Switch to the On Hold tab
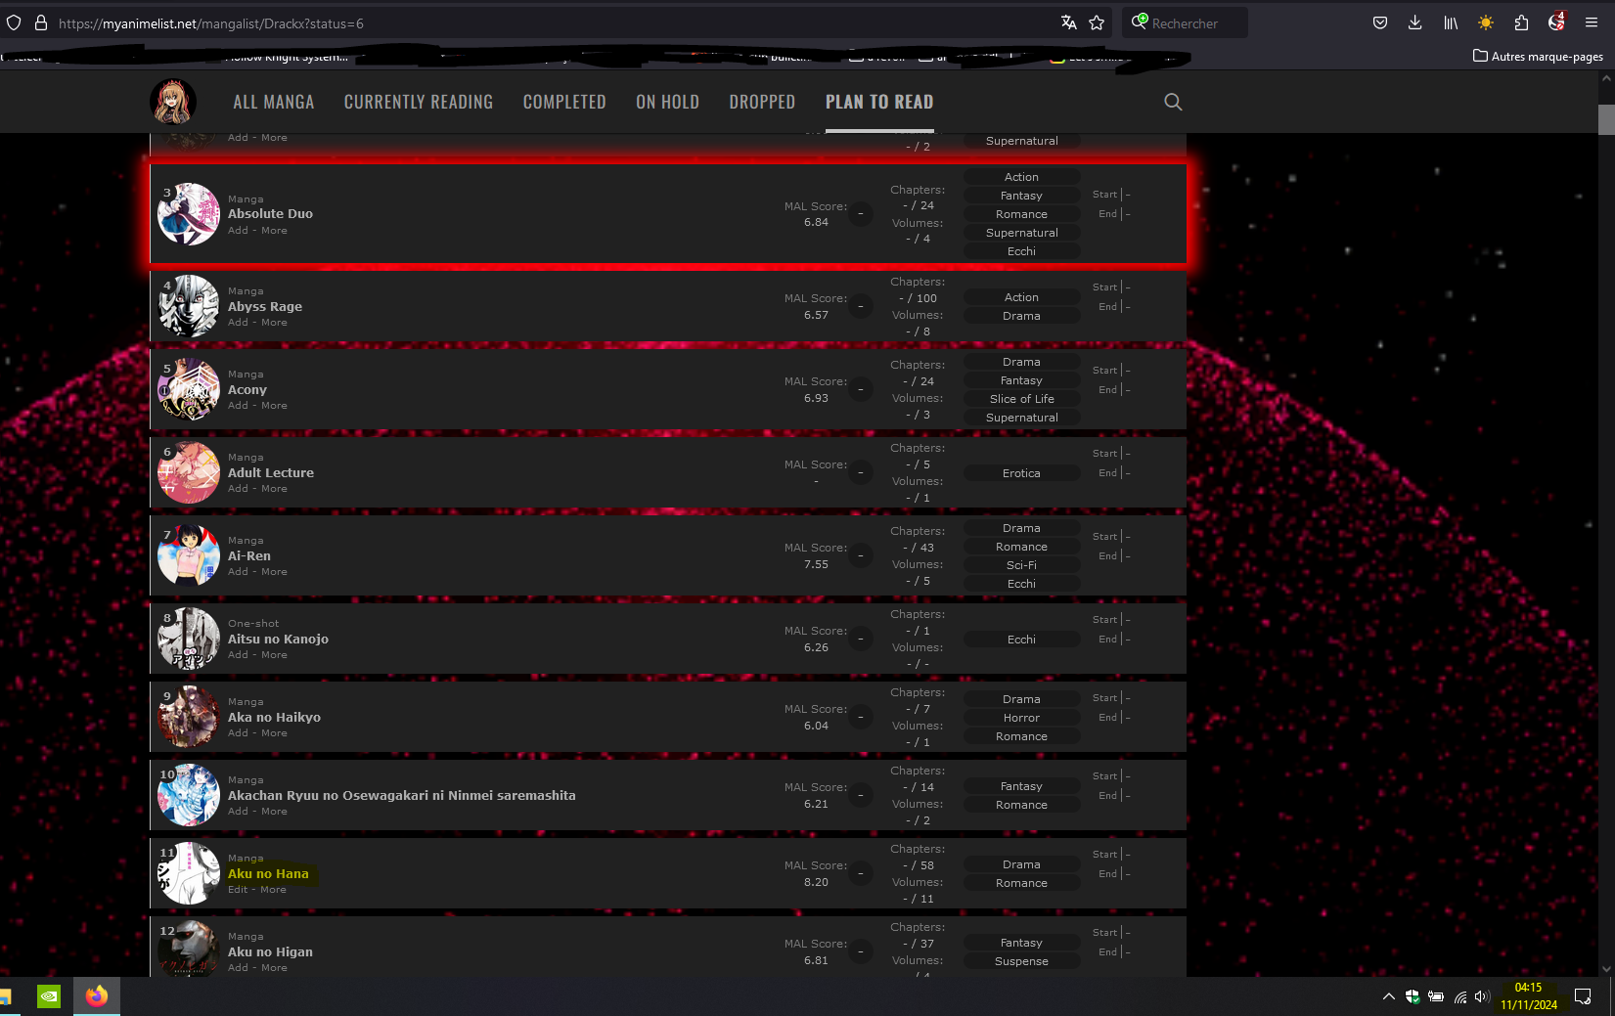The height and width of the screenshot is (1016, 1615). pos(667,102)
